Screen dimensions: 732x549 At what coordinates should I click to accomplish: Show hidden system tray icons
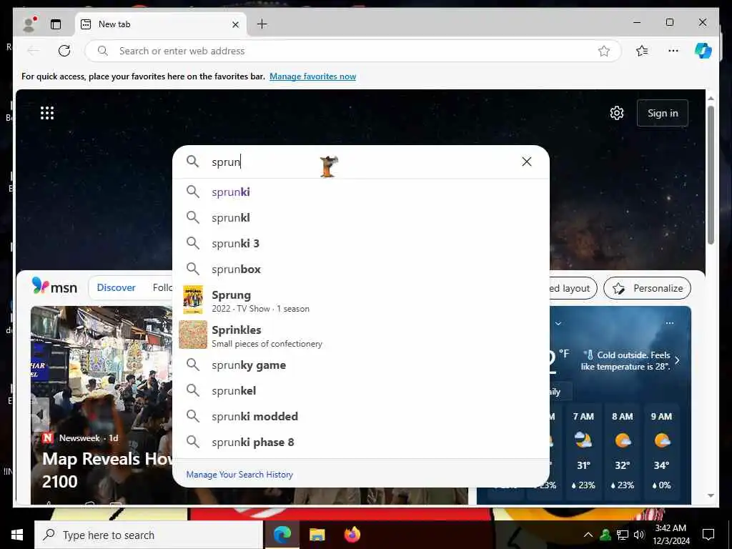(x=588, y=535)
